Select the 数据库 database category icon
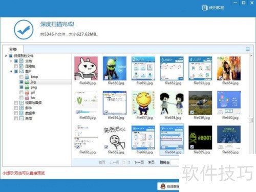The width and height of the screenshot is (256, 192). pos(22,113)
